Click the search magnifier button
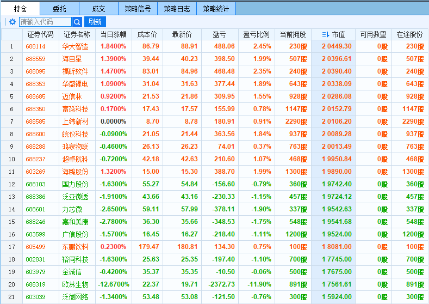The width and height of the screenshot is (429, 304). (77, 22)
